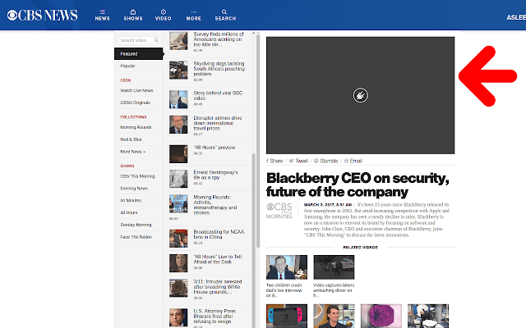The width and height of the screenshot is (526, 328).
Task: Open the Watch Live News link
Action: coord(133,89)
